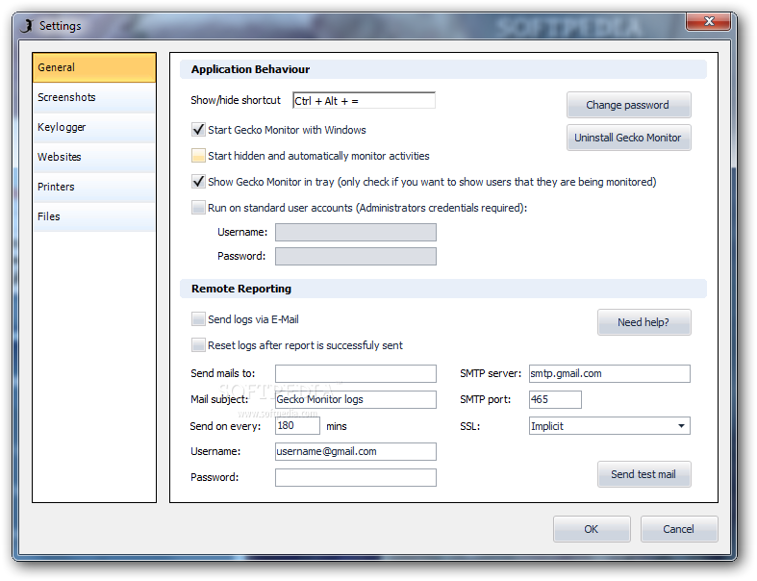Click the administrator Password field
757x581 pixels.
(x=356, y=257)
